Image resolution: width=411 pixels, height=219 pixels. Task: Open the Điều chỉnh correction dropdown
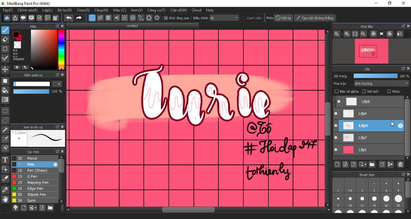click(x=224, y=18)
